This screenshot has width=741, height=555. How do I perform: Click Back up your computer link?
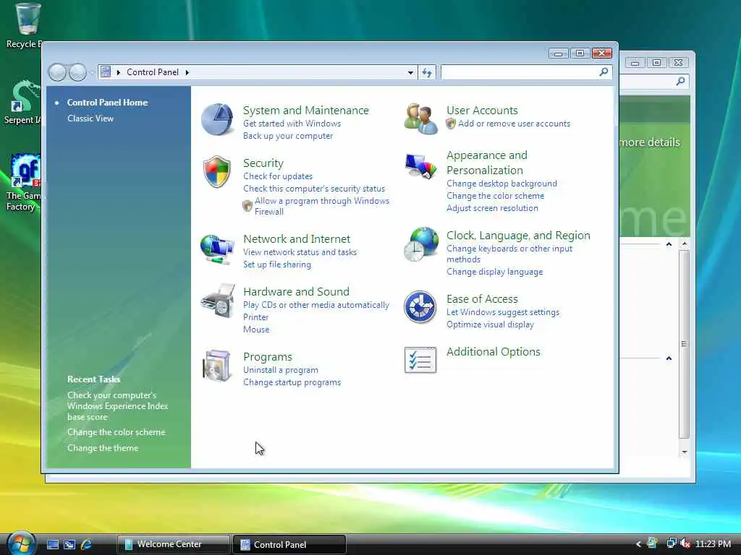[288, 136]
